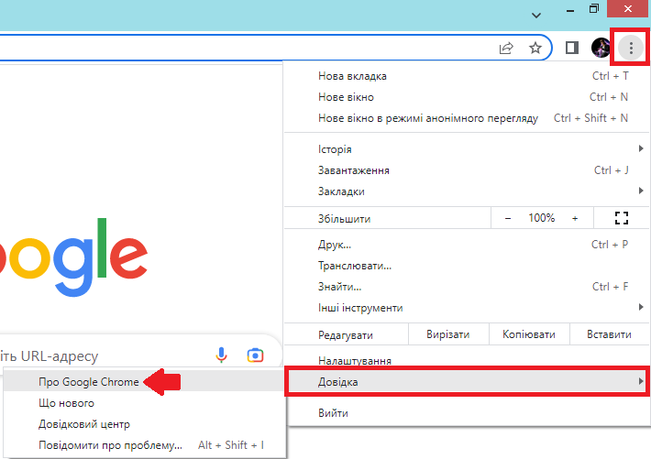Click the Вставити button

pos(609,334)
